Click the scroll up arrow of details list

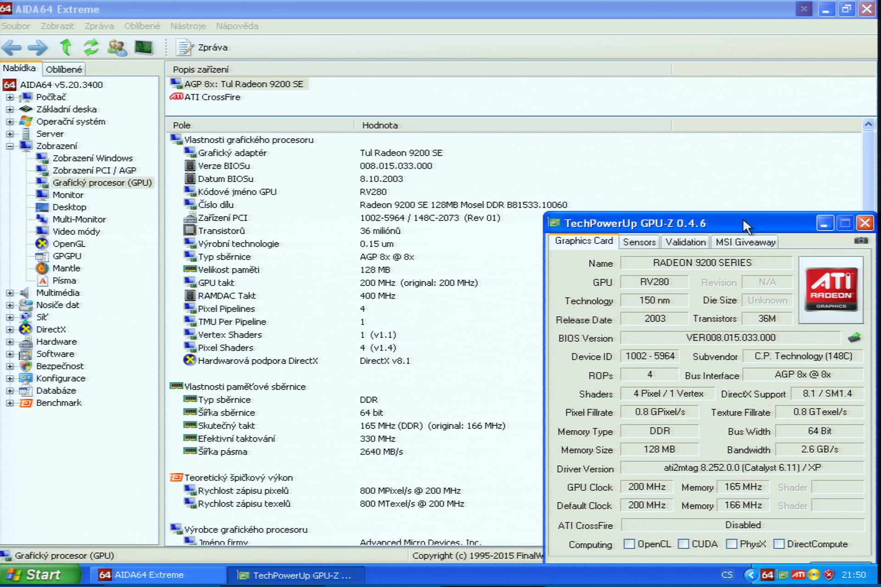click(x=868, y=124)
